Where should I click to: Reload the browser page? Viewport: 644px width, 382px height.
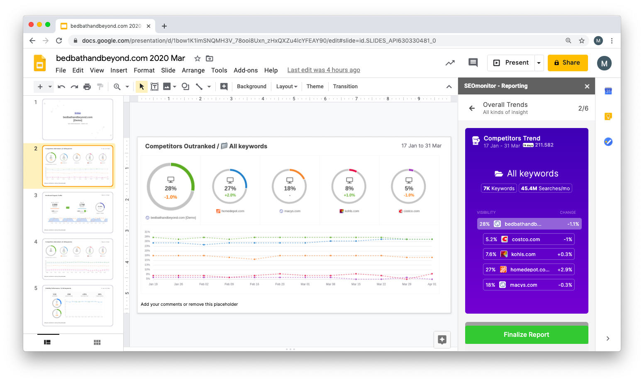[x=59, y=41]
